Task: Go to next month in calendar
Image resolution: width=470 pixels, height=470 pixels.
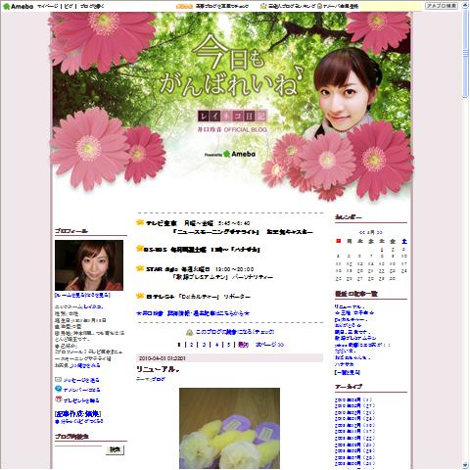Action: point(379,232)
